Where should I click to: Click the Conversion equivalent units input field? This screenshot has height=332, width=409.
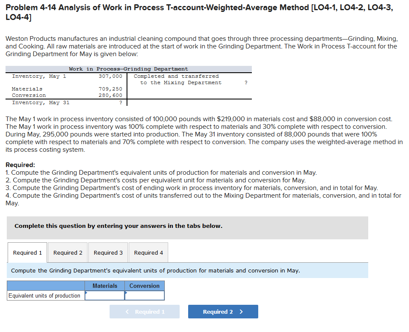[144, 295]
